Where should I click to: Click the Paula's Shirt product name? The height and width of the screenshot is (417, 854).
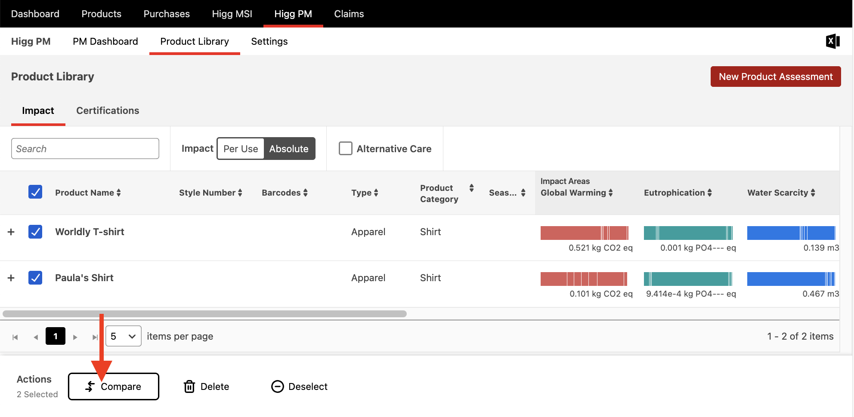(84, 278)
